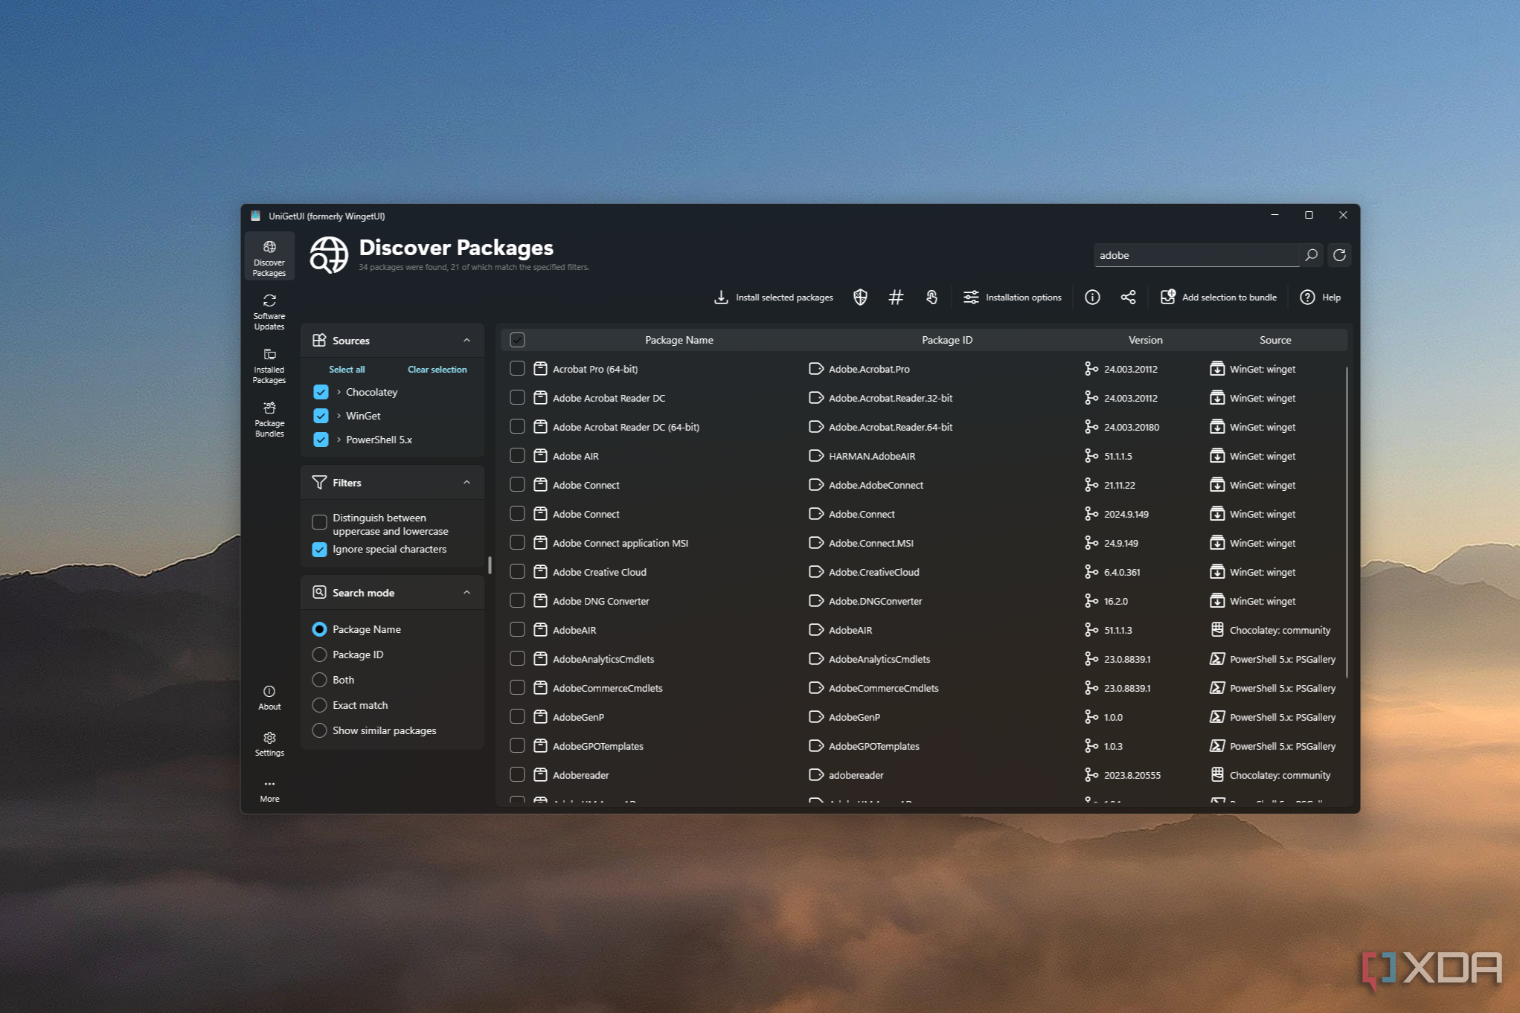Expand the Chocolatey source tree
The width and height of the screenshot is (1520, 1013).
[x=339, y=392]
